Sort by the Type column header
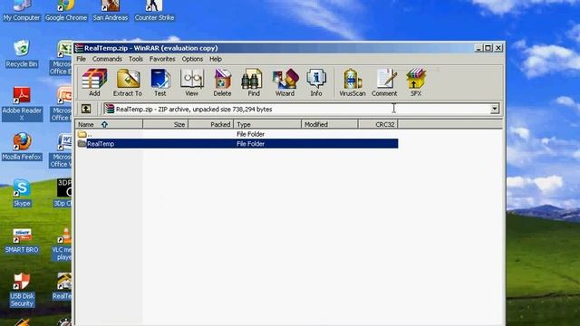 tap(268, 124)
